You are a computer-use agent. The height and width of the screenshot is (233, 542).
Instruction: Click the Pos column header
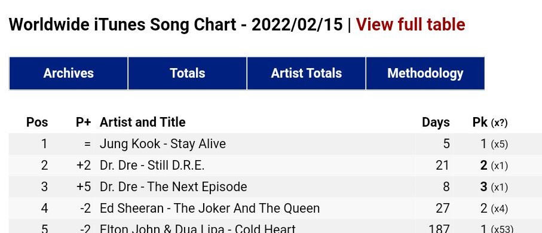pos(37,122)
